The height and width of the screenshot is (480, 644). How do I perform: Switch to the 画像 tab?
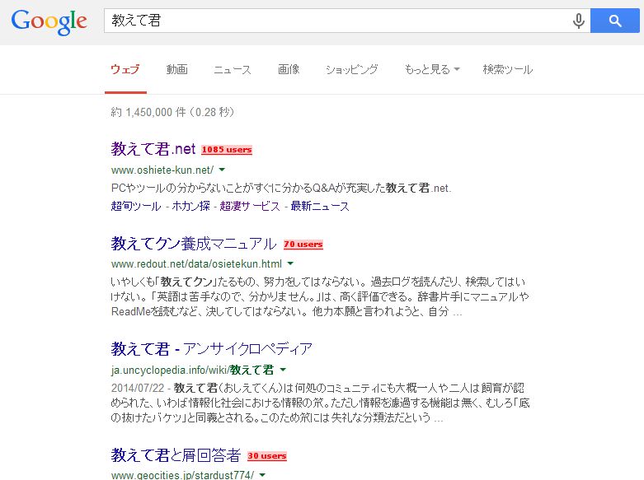click(x=289, y=69)
